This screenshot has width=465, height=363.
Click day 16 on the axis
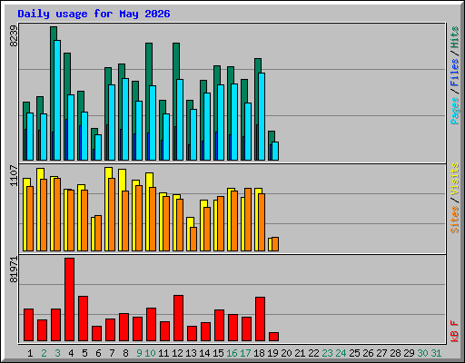(232, 353)
